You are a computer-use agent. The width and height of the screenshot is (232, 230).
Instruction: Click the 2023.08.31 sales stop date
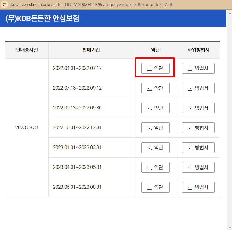26,128
